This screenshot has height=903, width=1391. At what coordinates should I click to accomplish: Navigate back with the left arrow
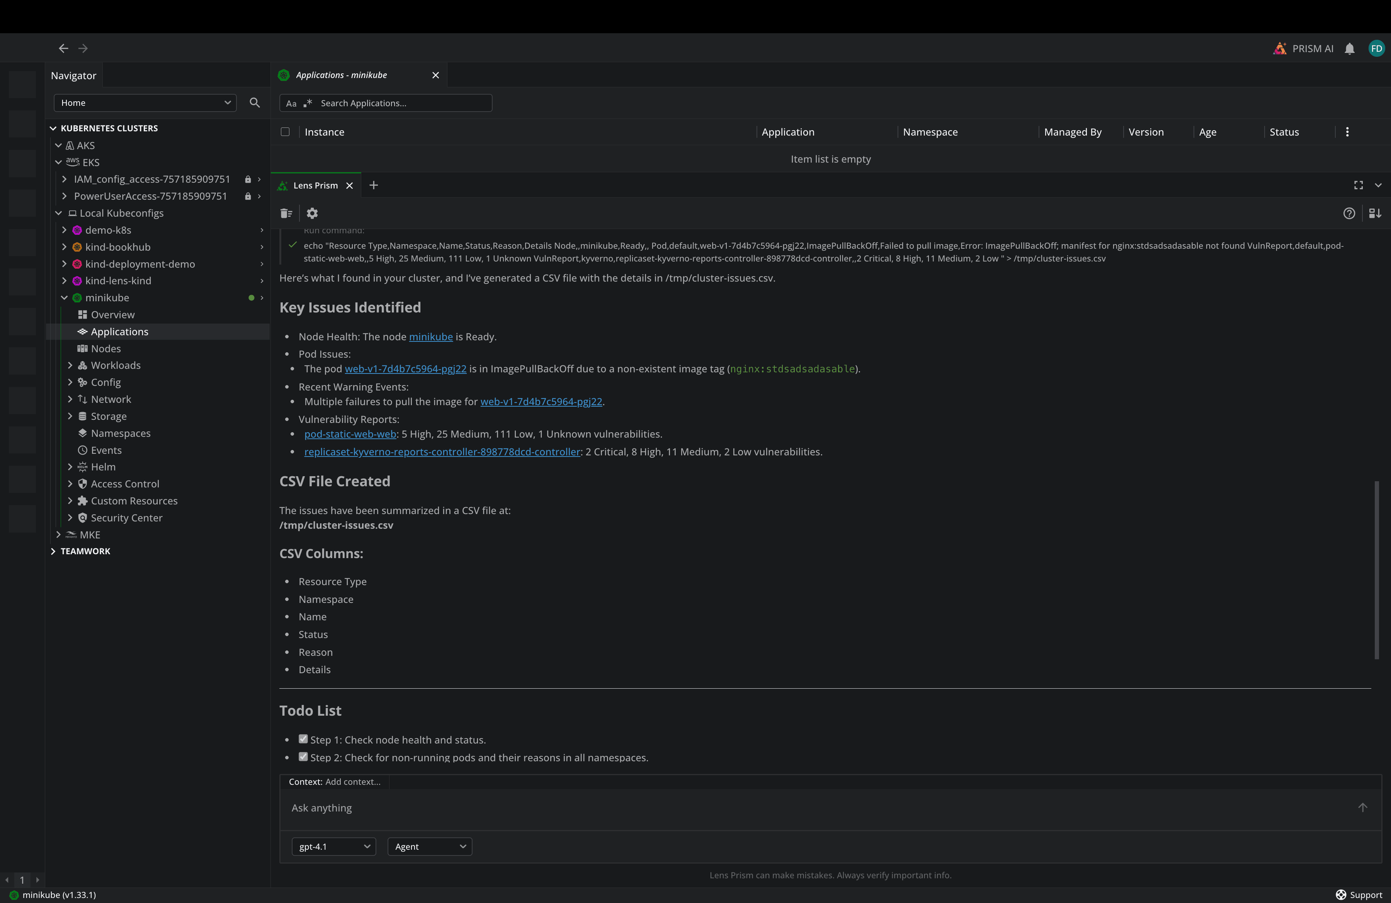(x=64, y=49)
